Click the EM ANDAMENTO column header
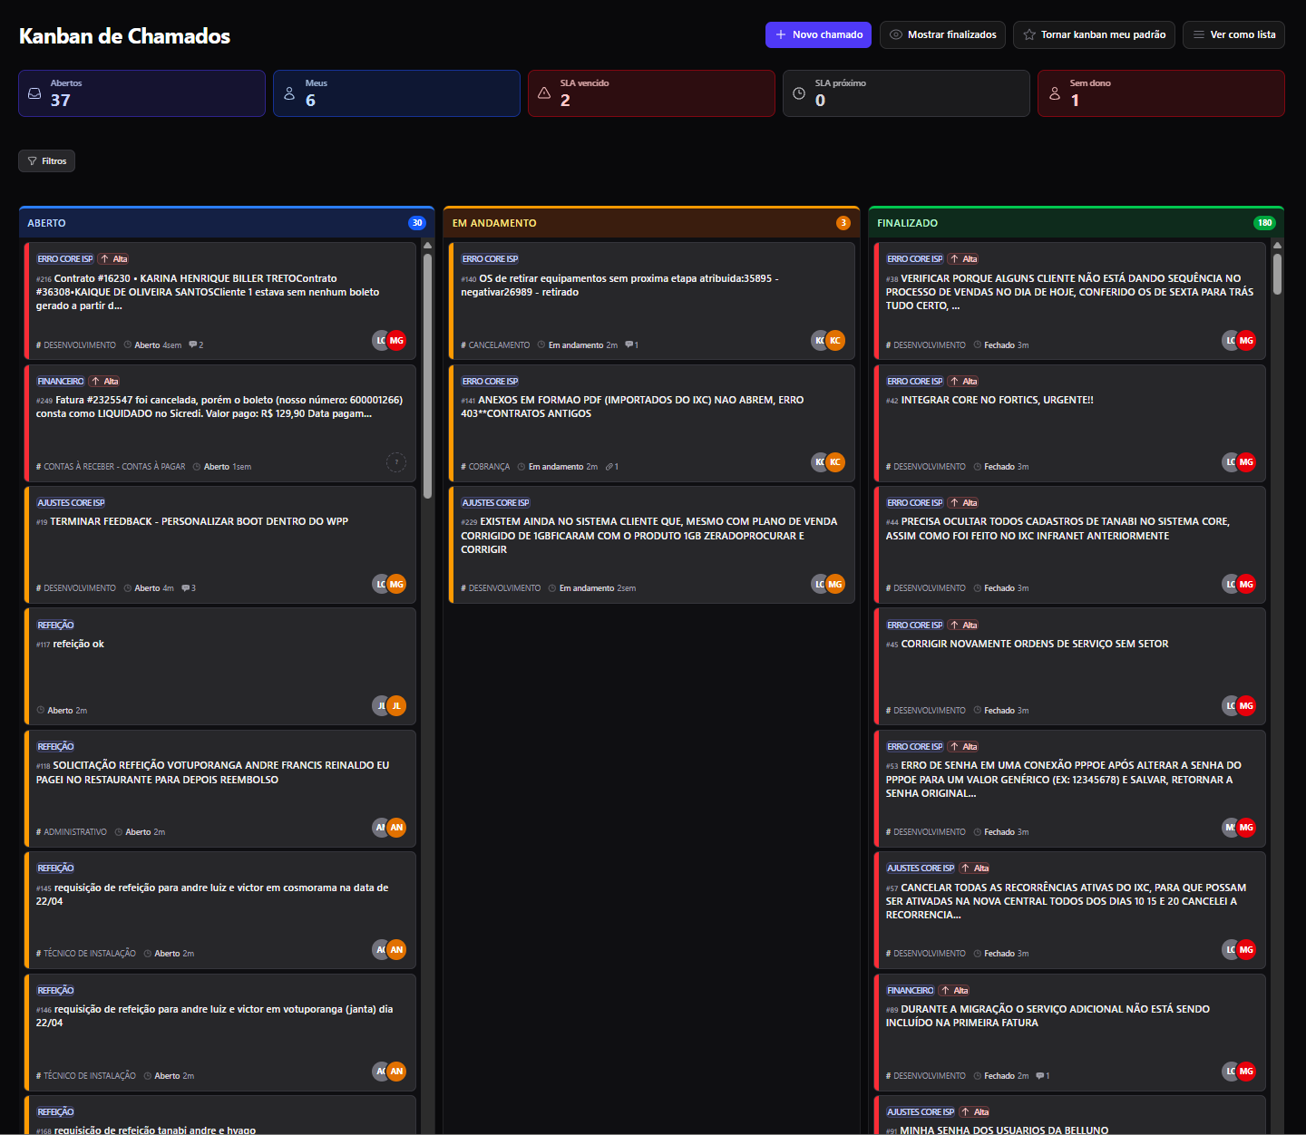The height and width of the screenshot is (1135, 1306). (x=651, y=223)
